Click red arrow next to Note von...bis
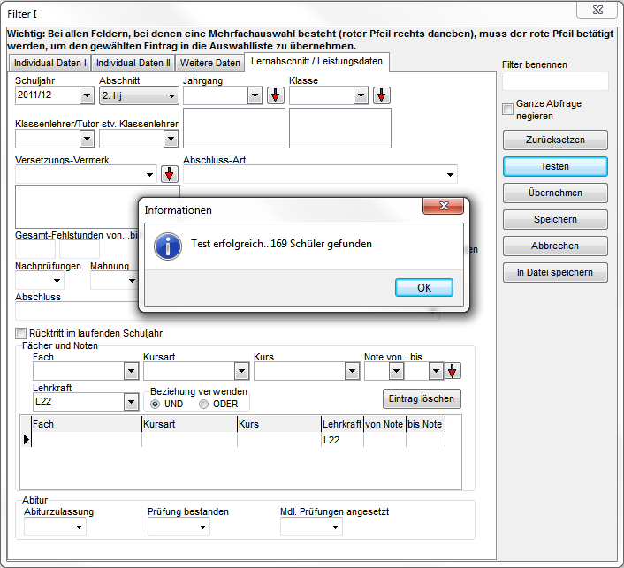This screenshot has height=568, width=624. coord(452,371)
